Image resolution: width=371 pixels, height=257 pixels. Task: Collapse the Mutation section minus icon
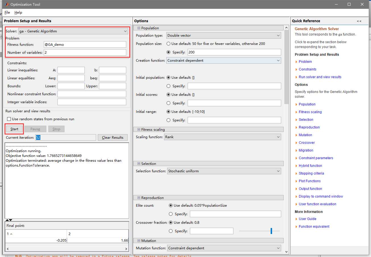[x=139, y=241]
